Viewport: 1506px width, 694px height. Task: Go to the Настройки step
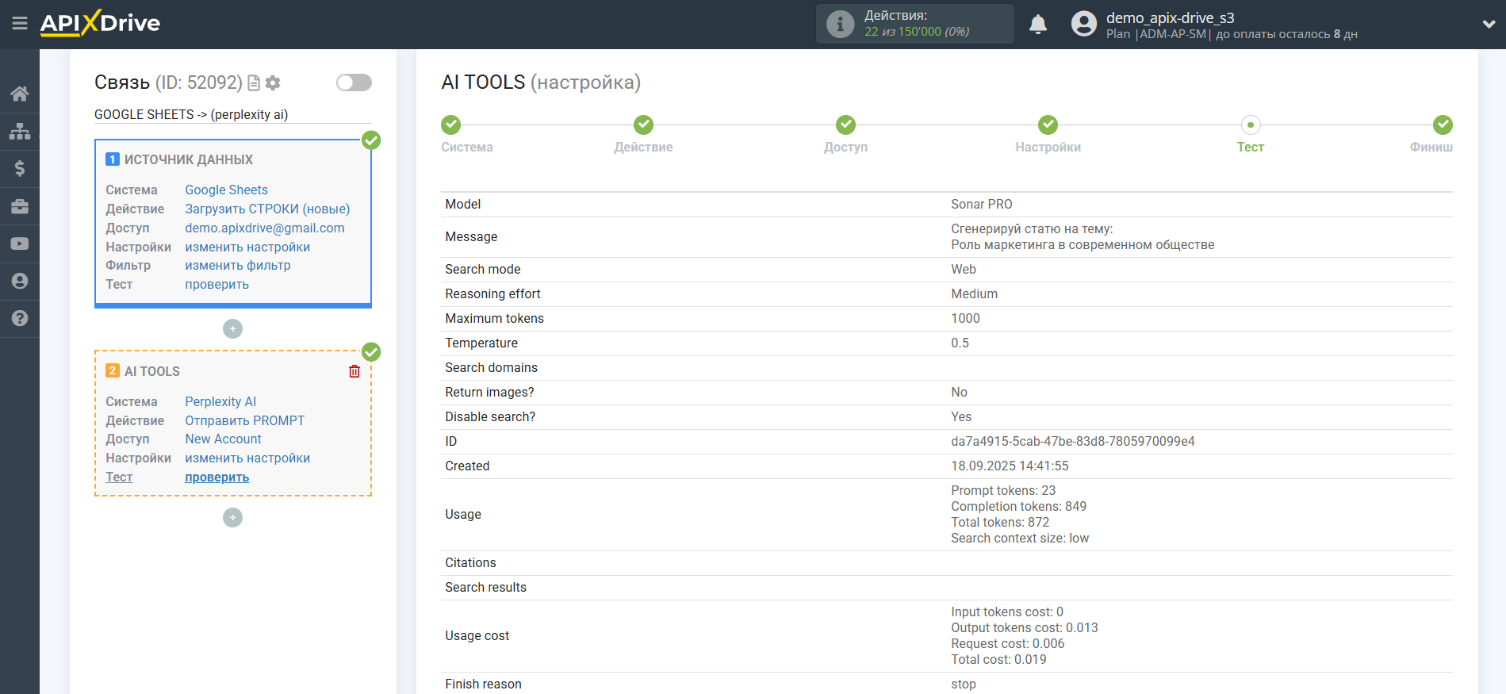pos(1048,125)
